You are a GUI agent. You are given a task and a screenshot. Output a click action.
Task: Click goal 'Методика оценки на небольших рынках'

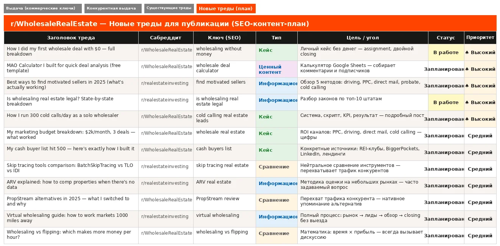click(363, 186)
